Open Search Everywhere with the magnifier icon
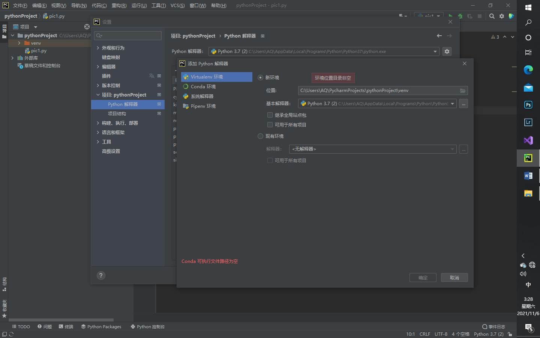The image size is (540, 338). (x=492, y=16)
